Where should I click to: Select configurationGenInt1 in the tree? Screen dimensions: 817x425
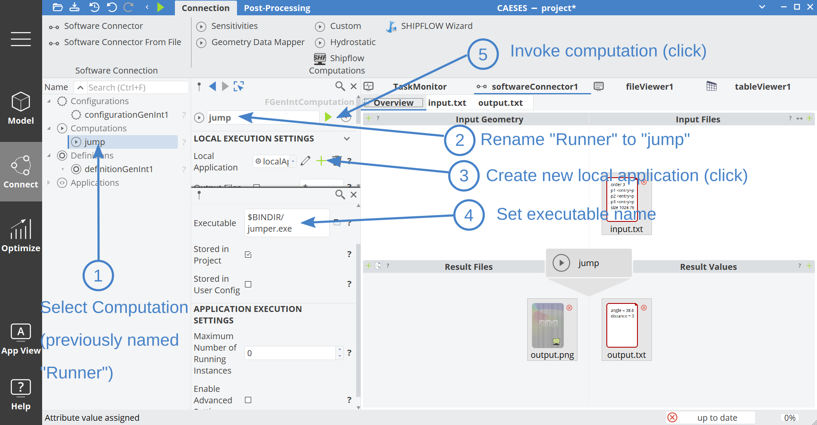point(126,115)
